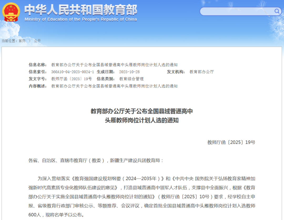Click the title text beside 信息名称

click(114, 65)
